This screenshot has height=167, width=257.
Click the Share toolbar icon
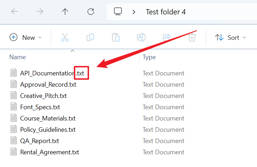[167, 37]
